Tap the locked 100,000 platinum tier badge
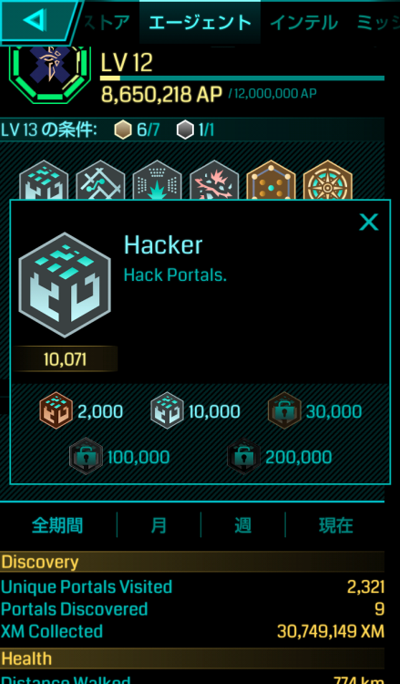The height and width of the screenshot is (684, 400). tap(87, 456)
